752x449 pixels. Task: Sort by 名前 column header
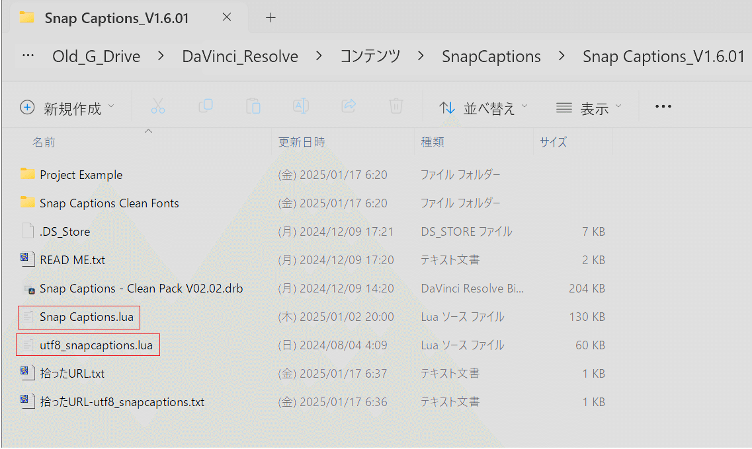[x=44, y=142]
